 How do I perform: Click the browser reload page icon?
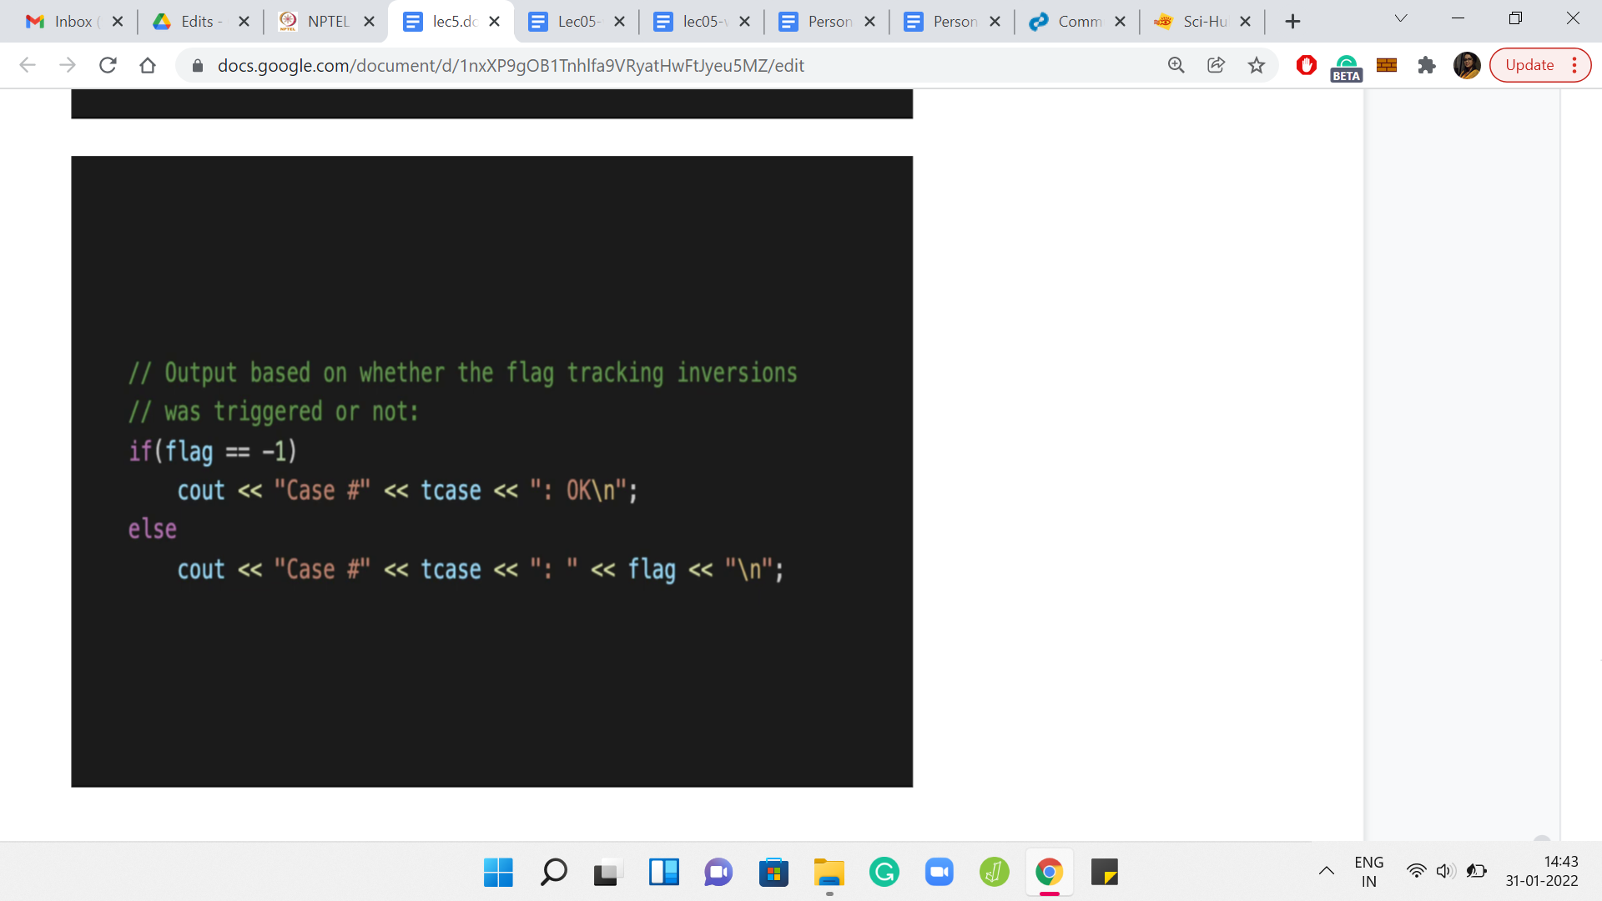[108, 65]
